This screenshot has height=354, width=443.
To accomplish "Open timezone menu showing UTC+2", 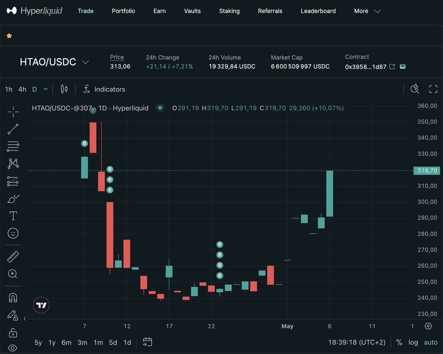I will pyautogui.click(x=357, y=342).
